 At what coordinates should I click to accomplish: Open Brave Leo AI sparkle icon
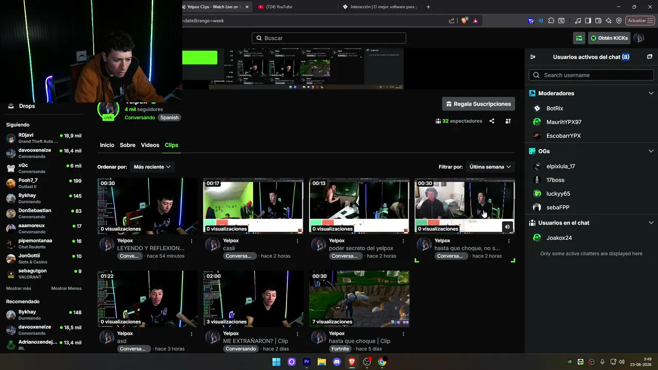coord(609,21)
